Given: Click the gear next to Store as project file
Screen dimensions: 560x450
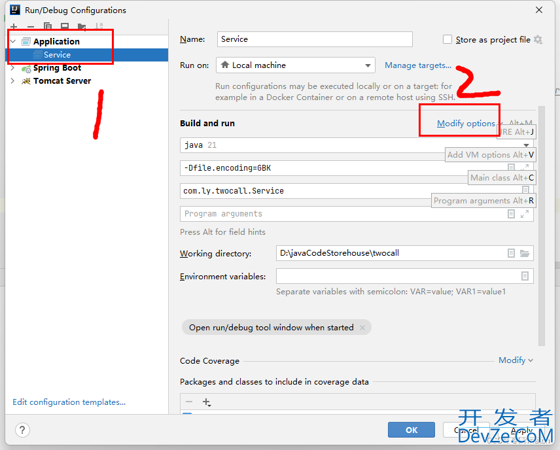Looking at the screenshot, I should click(538, 40).
